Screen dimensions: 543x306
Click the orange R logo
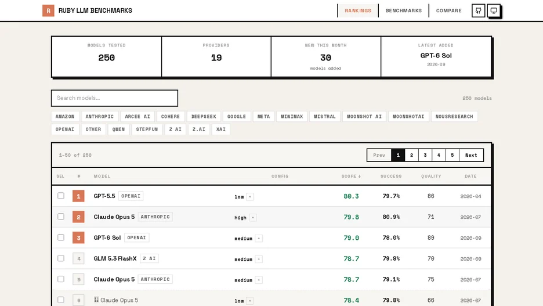(x=48, y=10)
